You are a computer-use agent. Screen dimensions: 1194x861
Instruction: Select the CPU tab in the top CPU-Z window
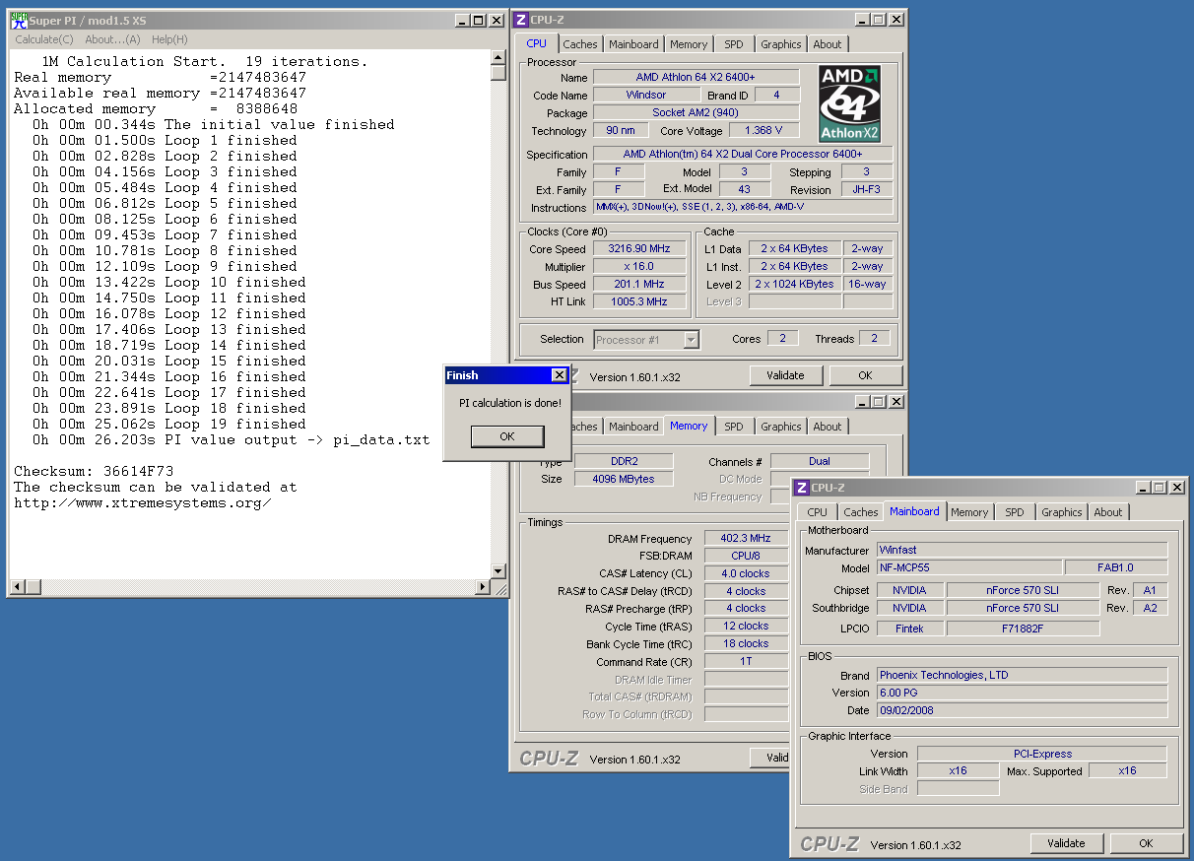536,43
